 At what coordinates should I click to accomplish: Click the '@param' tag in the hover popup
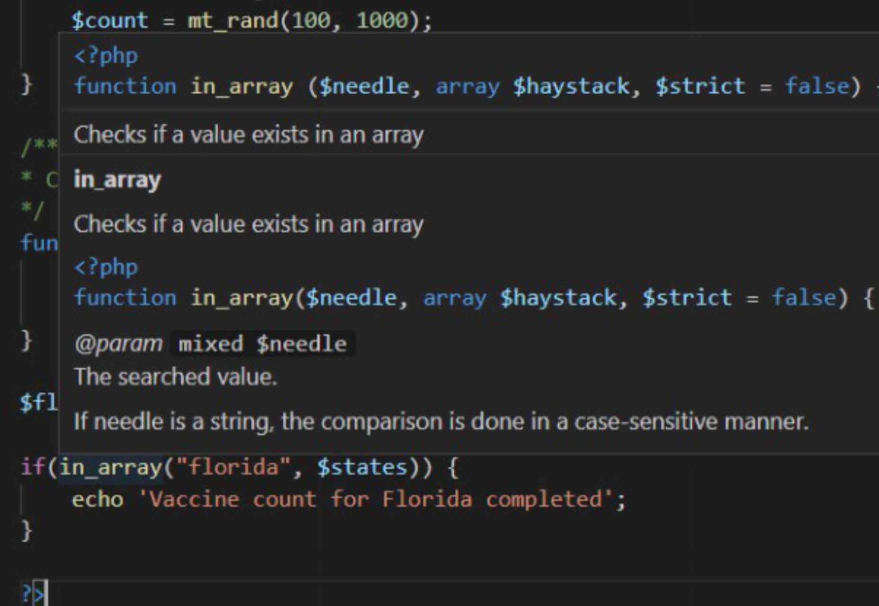tap(118, 344)
